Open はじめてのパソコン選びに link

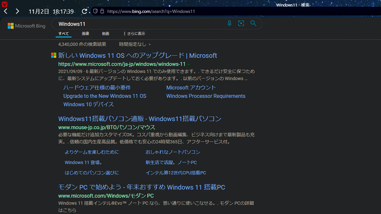[x=92, y=173]
